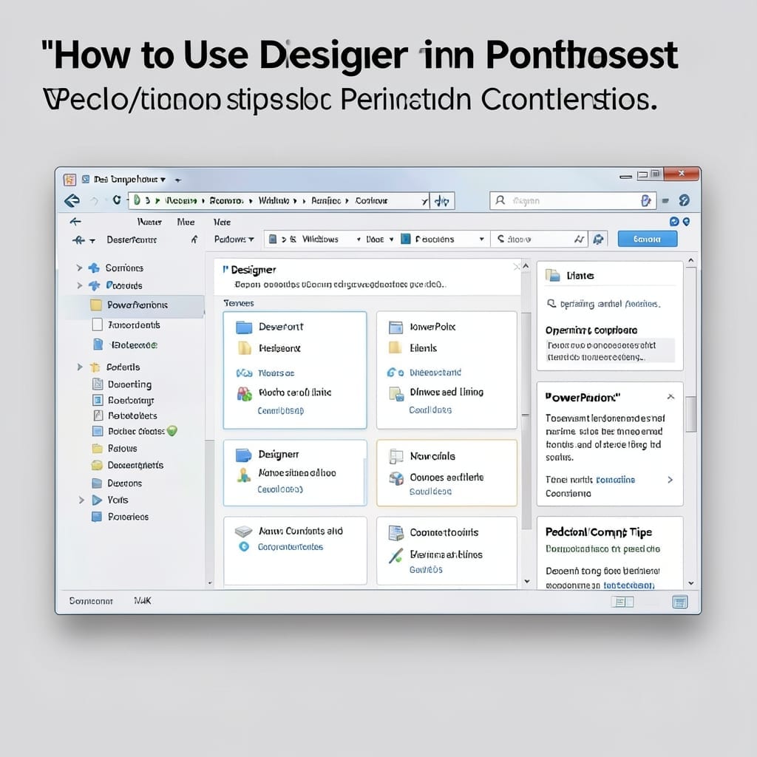Click the icon right of the address bar
This screenshot has width=757, height=757.
(x=442, y=201)
